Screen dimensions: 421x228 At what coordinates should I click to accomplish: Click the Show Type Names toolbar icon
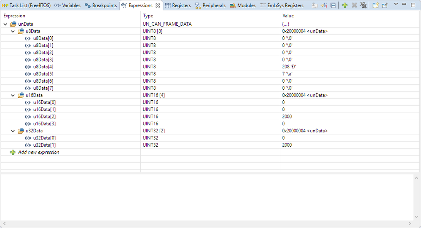(314, 5)
